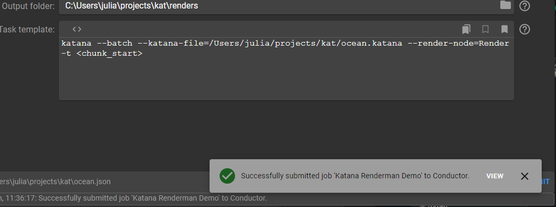Open the multiple bookmarks icon in template toolbar

tap(466, 29)
